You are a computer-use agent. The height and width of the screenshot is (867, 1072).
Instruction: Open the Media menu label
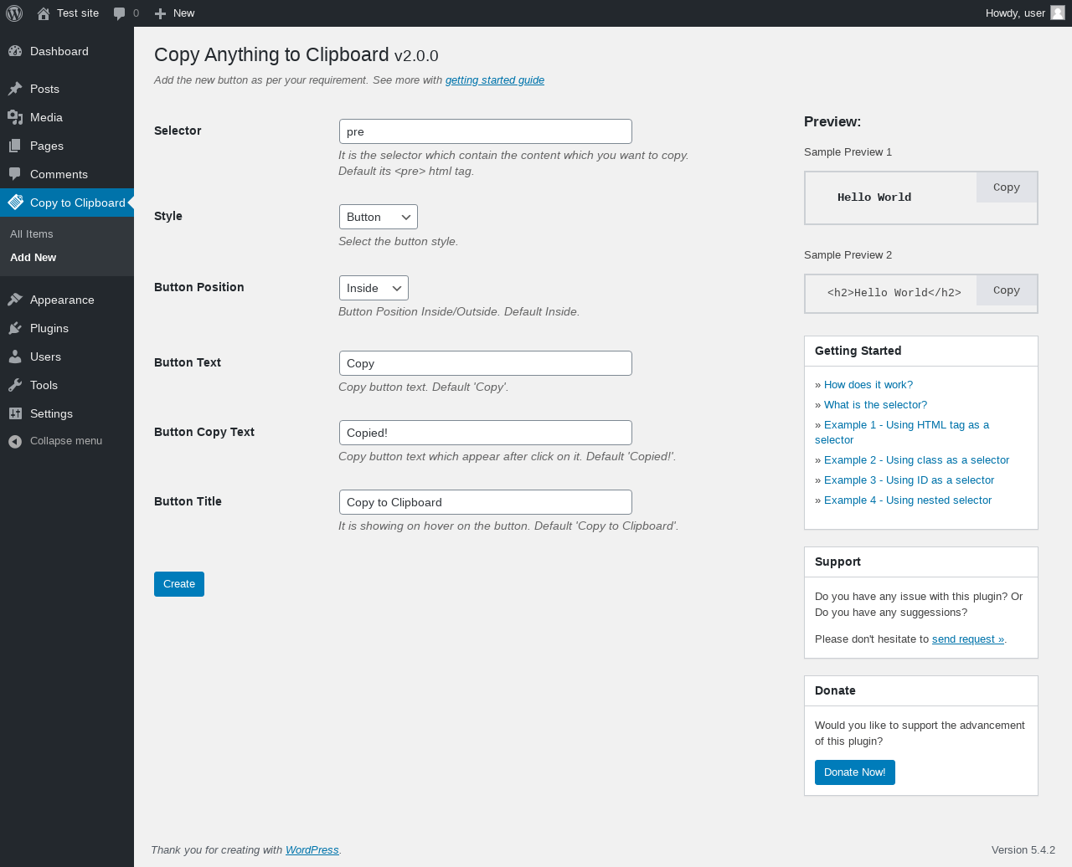tap(46, 117)
